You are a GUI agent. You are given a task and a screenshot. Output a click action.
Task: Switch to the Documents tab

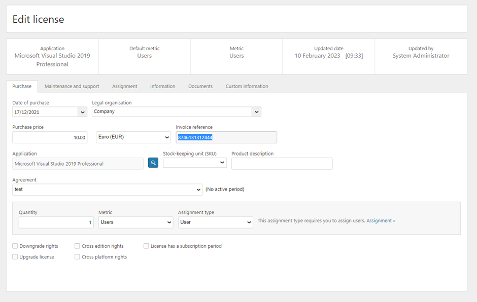[x=200, y=86]
